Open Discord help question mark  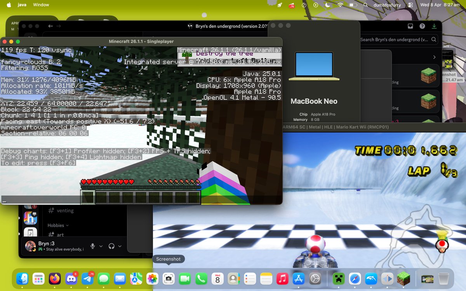[x=422, y=26]
